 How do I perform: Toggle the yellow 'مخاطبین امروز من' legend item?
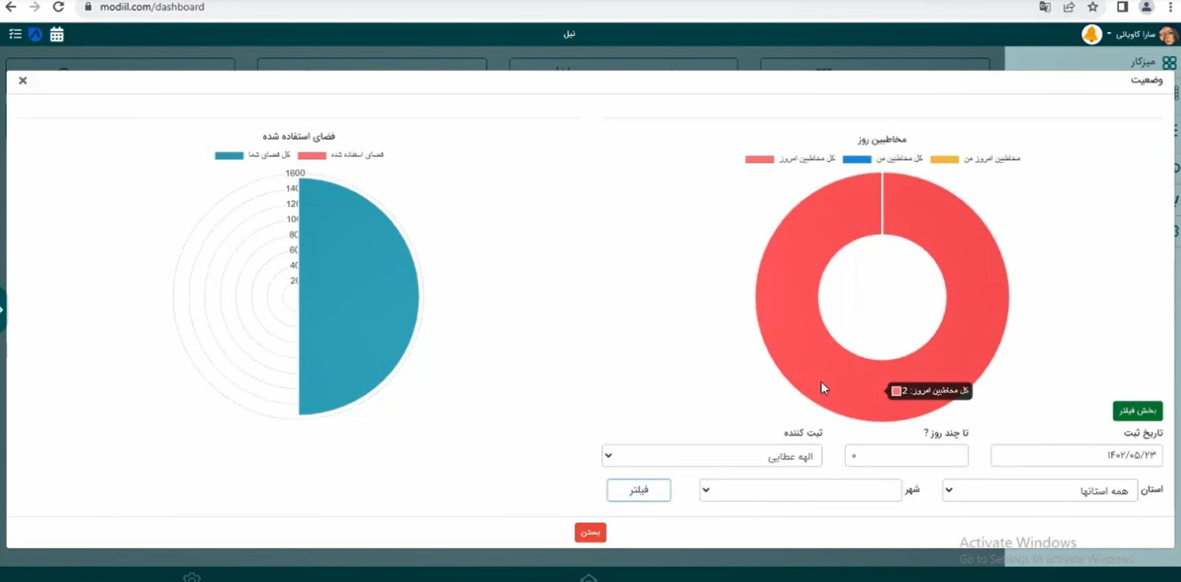coord(975,159)
